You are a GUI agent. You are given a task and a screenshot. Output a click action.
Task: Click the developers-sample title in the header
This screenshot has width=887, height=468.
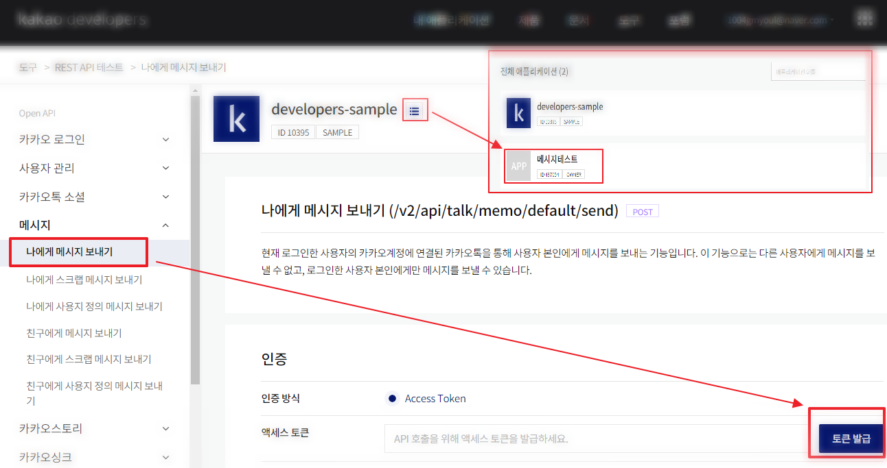point(334,109)
